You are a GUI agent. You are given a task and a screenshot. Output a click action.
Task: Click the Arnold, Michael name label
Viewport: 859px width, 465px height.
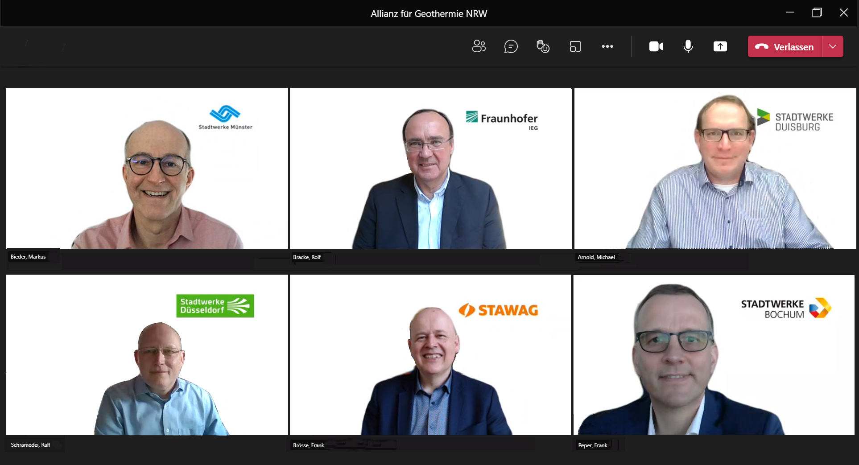point(596,257)
